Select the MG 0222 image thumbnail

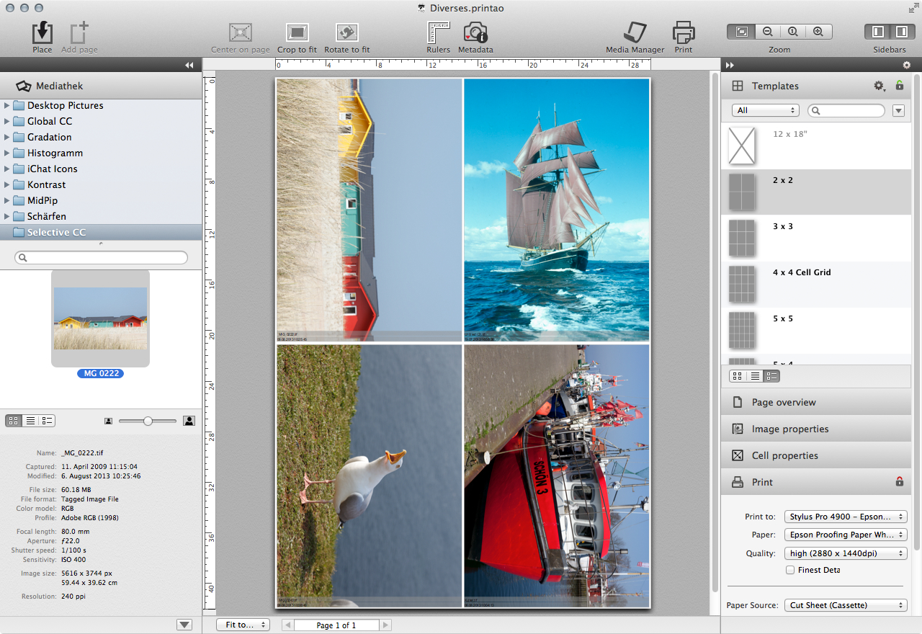100,318
